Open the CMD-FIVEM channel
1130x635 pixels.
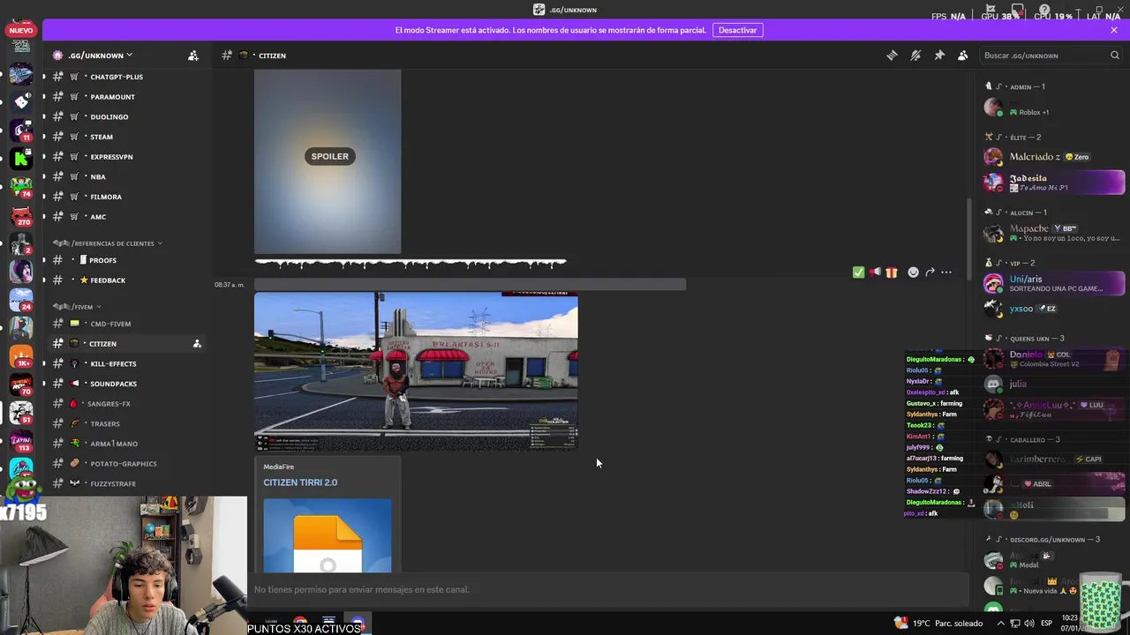coord(110,324)
